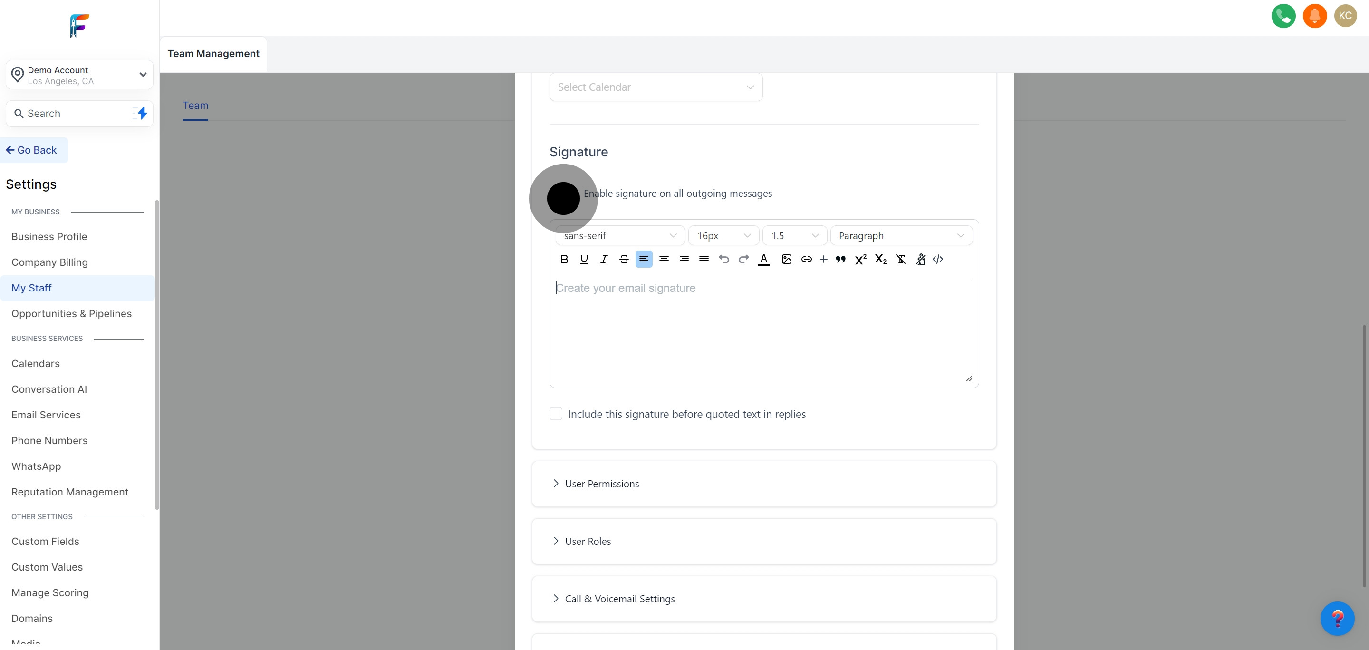Click the undo arrow icon
Image resolution: width=1369 pixels, height=650 pixels.
pyautogui.click(x=723, y=259)
